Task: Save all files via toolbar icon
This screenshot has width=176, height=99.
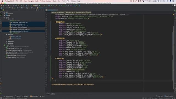Action: (x=4, y=5)
